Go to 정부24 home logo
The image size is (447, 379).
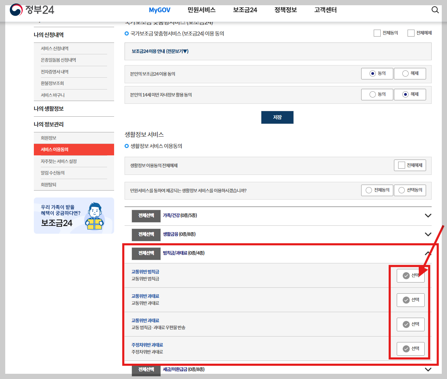click(x=32, y=10)
